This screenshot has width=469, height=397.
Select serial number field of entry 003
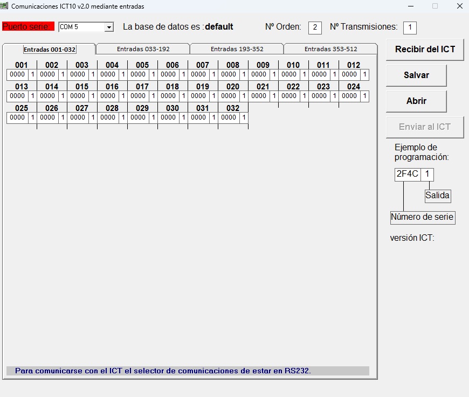coord(78,74)
